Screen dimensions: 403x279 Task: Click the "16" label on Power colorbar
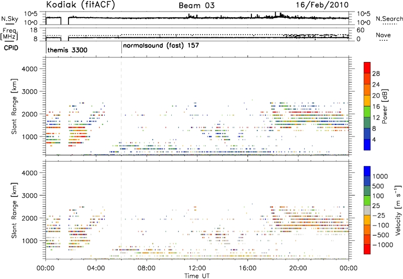tap(376, 107)
